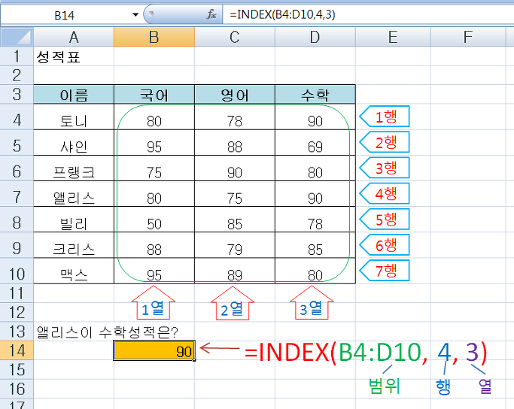
Task: Select the name cell 빌리
Action: [74, 220]
